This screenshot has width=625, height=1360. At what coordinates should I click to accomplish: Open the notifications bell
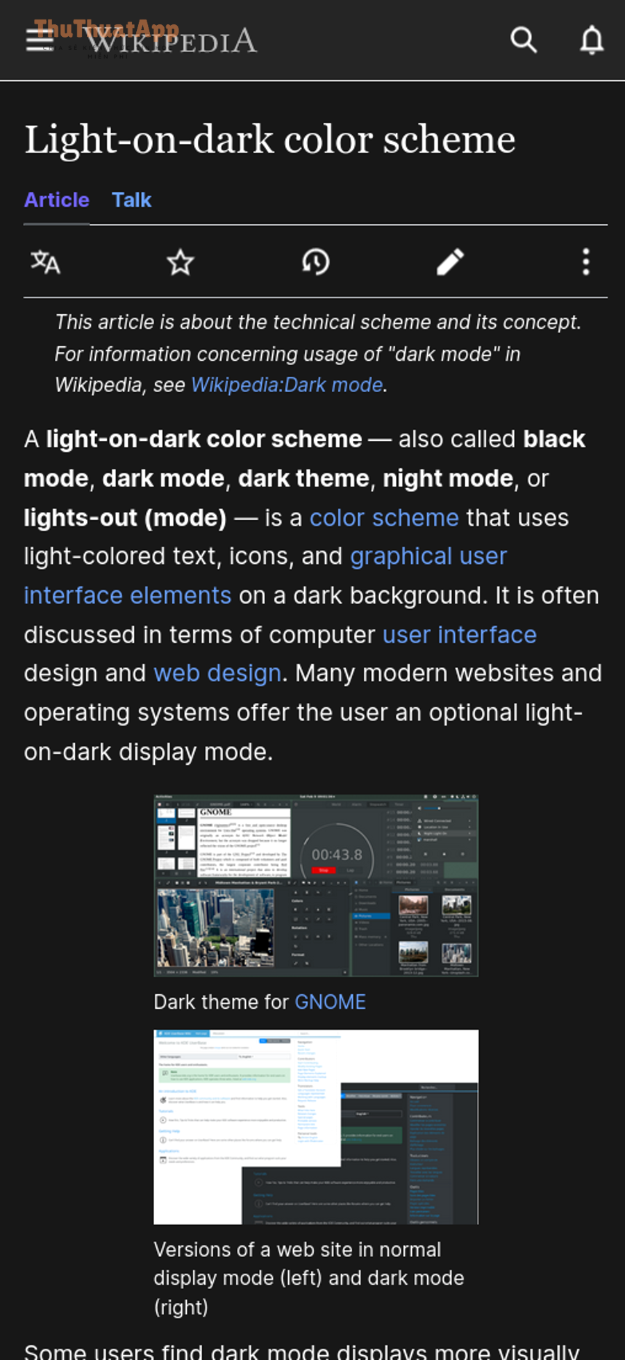(592, 40)
